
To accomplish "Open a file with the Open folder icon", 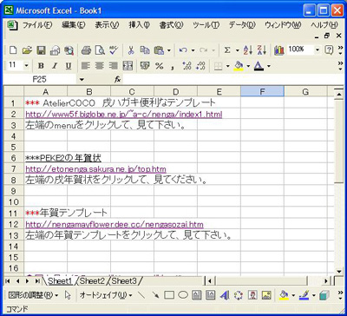I will click(27, 50).
